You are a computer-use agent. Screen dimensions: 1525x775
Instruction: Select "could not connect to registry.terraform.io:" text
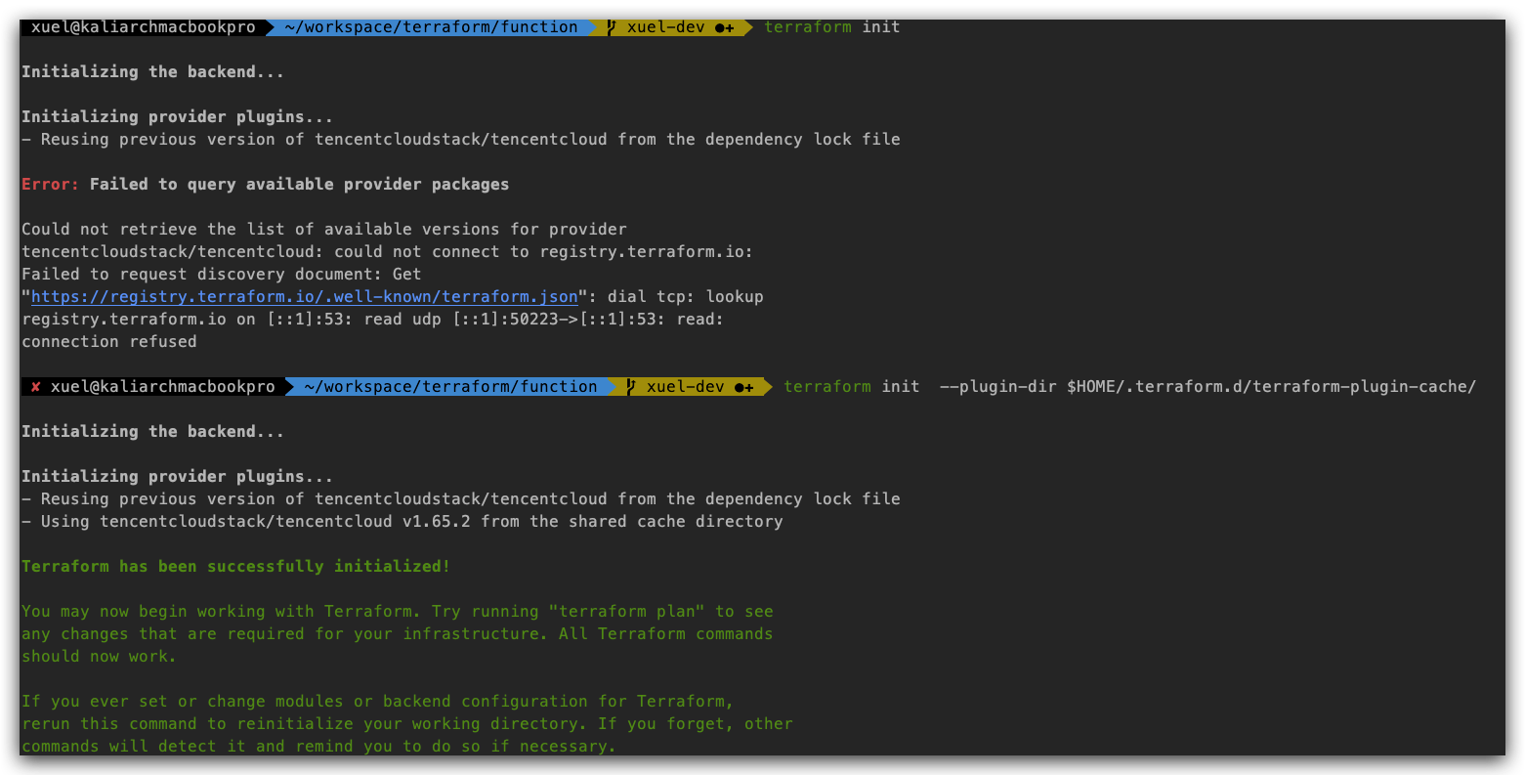[543, 252]
